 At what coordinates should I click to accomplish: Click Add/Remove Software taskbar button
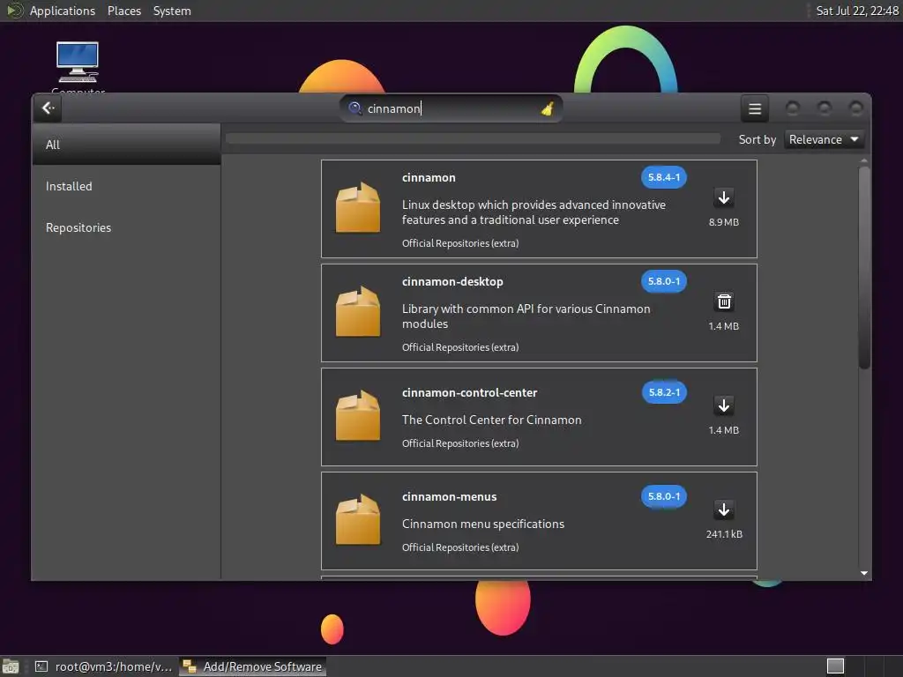(253, 666)
